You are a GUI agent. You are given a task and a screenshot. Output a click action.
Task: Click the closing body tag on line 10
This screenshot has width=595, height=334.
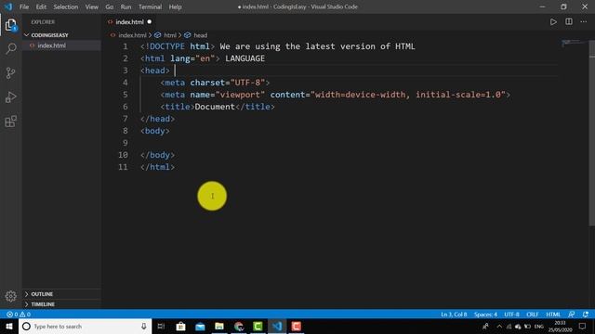point(157,155)
